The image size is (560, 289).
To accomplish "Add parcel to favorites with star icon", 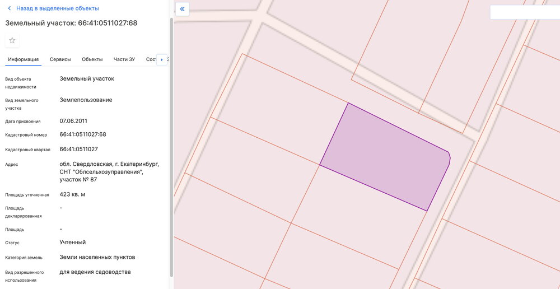I will click(x=12, y=40).
